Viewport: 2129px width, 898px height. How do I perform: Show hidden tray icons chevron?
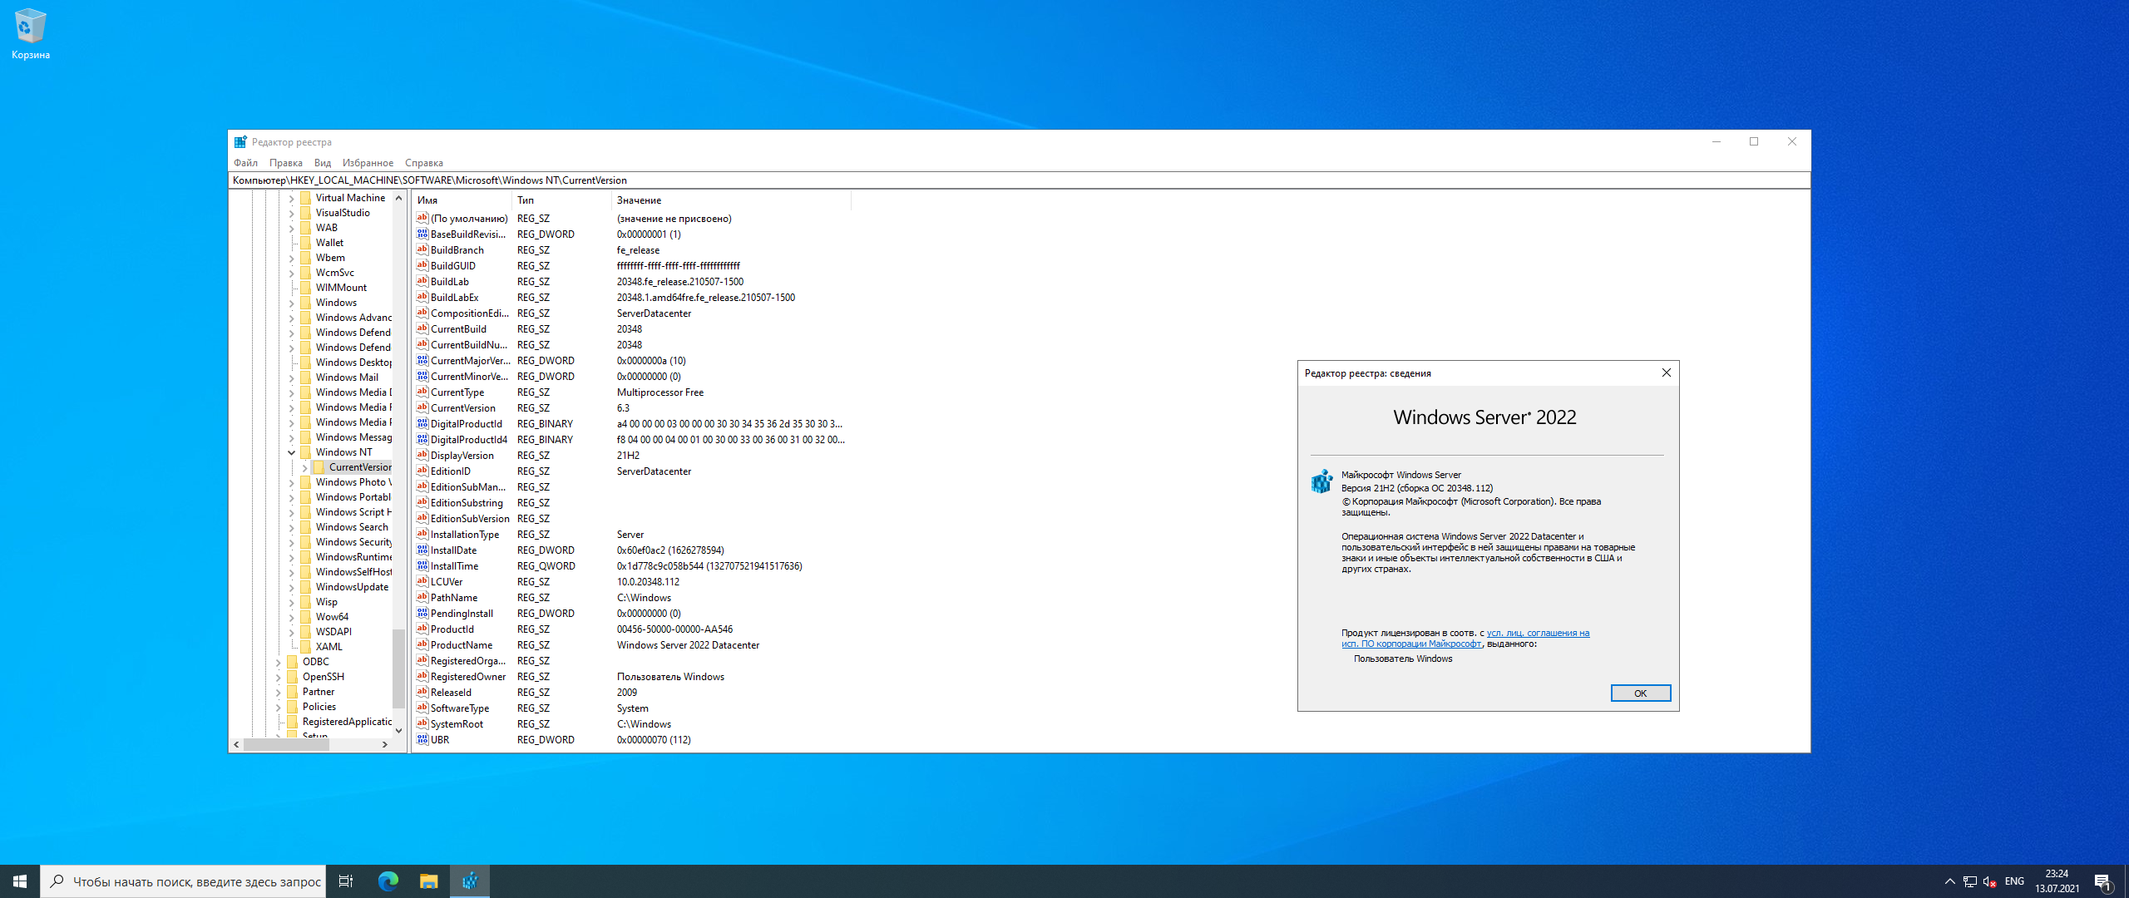coord(1950,881)
